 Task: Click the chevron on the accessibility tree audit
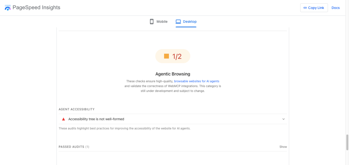pos(284,119)
